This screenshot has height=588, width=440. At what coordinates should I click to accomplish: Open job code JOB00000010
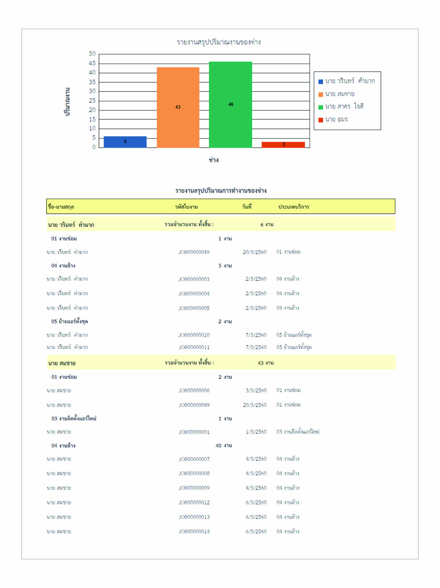pyautogui.click(x=194, y=335)
